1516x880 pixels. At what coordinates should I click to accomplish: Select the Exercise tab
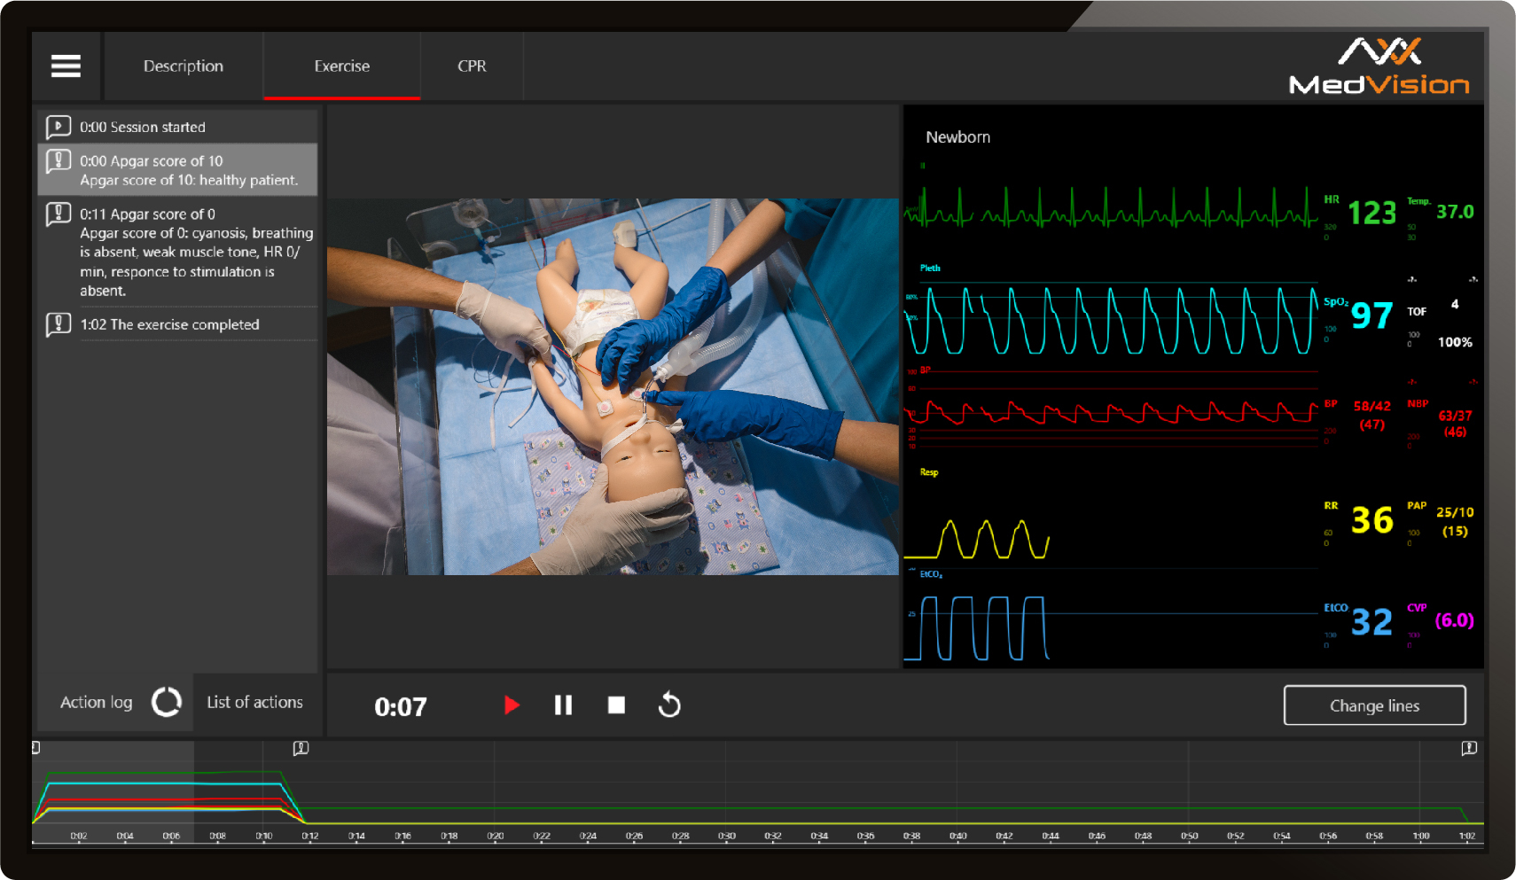(x=341, y=66)
